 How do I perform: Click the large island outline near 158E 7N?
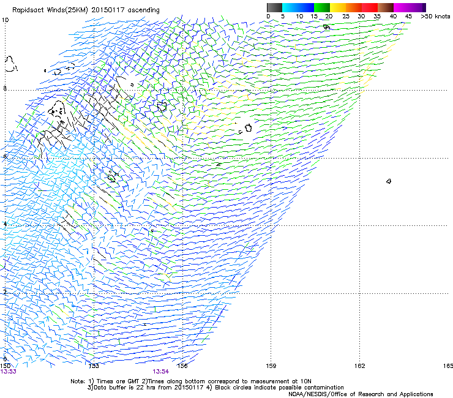pos(248,127)
